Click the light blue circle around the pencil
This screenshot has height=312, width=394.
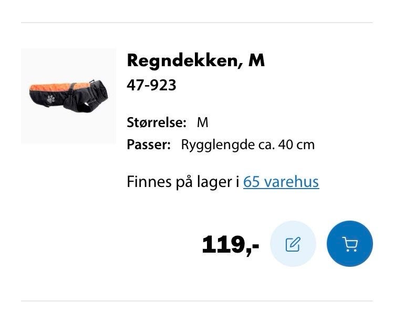[293, 244]
